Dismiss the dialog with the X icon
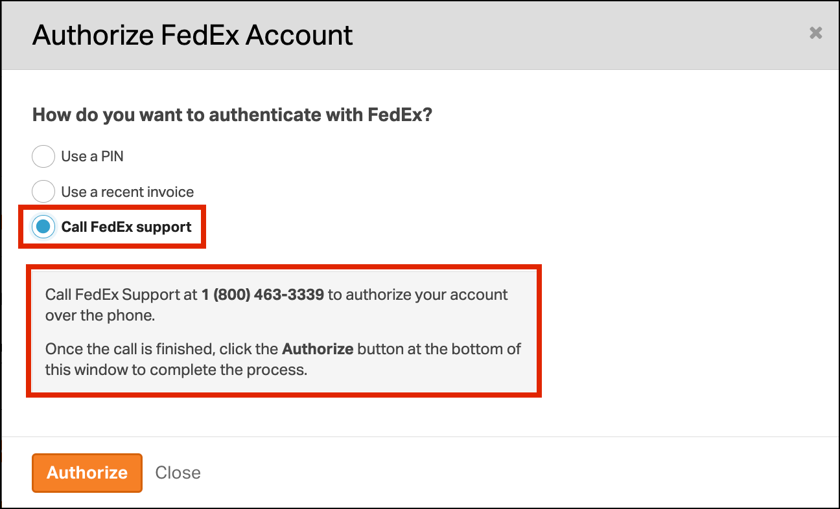This screenshot has width=840, height=509. [815, 33]
